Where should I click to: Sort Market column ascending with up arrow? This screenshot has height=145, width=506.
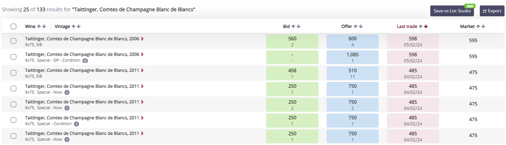[x=478, y=26]
